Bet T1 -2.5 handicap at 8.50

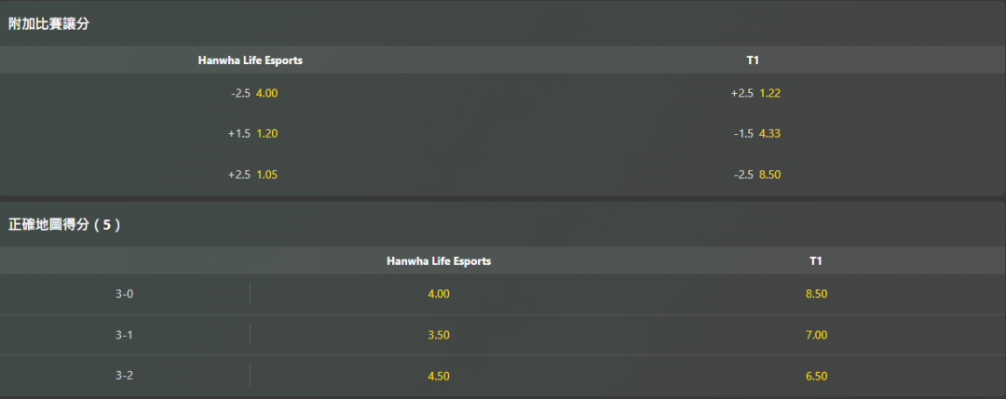754,174
